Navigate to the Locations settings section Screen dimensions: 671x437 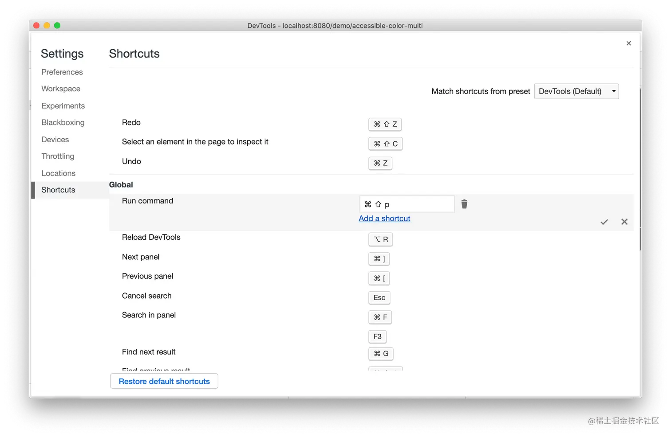coord(58,173)
